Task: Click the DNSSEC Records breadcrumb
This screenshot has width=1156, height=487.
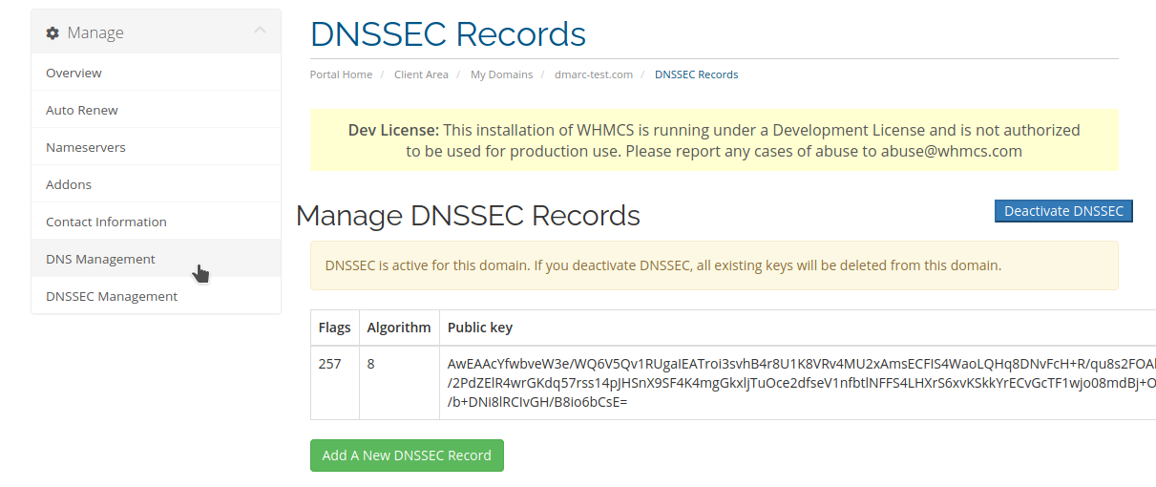Action: pos(696,74)
